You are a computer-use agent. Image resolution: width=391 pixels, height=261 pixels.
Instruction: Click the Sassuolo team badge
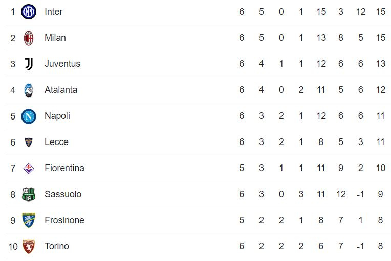(29, 194)
